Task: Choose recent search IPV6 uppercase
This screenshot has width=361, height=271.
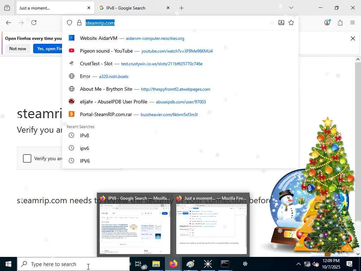Action: point(180,161)
